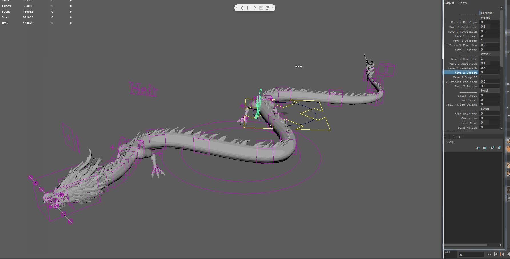This screenshot has width=510, height=259.
Task: Click the layer editor scroll right arrow
Action: click(x=500, y=245)
